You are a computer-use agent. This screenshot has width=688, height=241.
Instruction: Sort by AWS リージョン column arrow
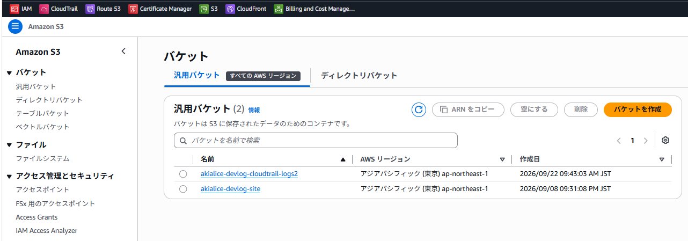tap(502, 159)
